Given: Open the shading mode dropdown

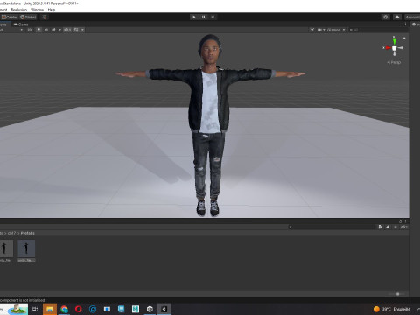Looking at the screenshot, I should click(11, 30).
